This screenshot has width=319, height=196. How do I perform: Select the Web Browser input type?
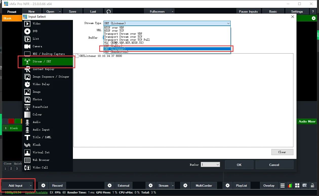pyautogui.click(x=48, y=160)
